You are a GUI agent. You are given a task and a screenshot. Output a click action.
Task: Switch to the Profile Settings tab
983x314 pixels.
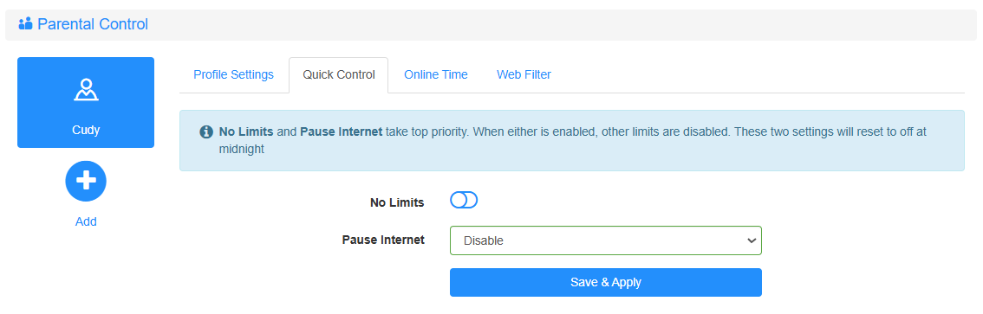click(233, 74)
